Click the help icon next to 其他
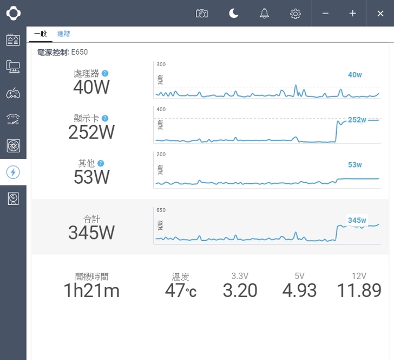The width and height of the screenshot is (394, 360). point(101,163)
